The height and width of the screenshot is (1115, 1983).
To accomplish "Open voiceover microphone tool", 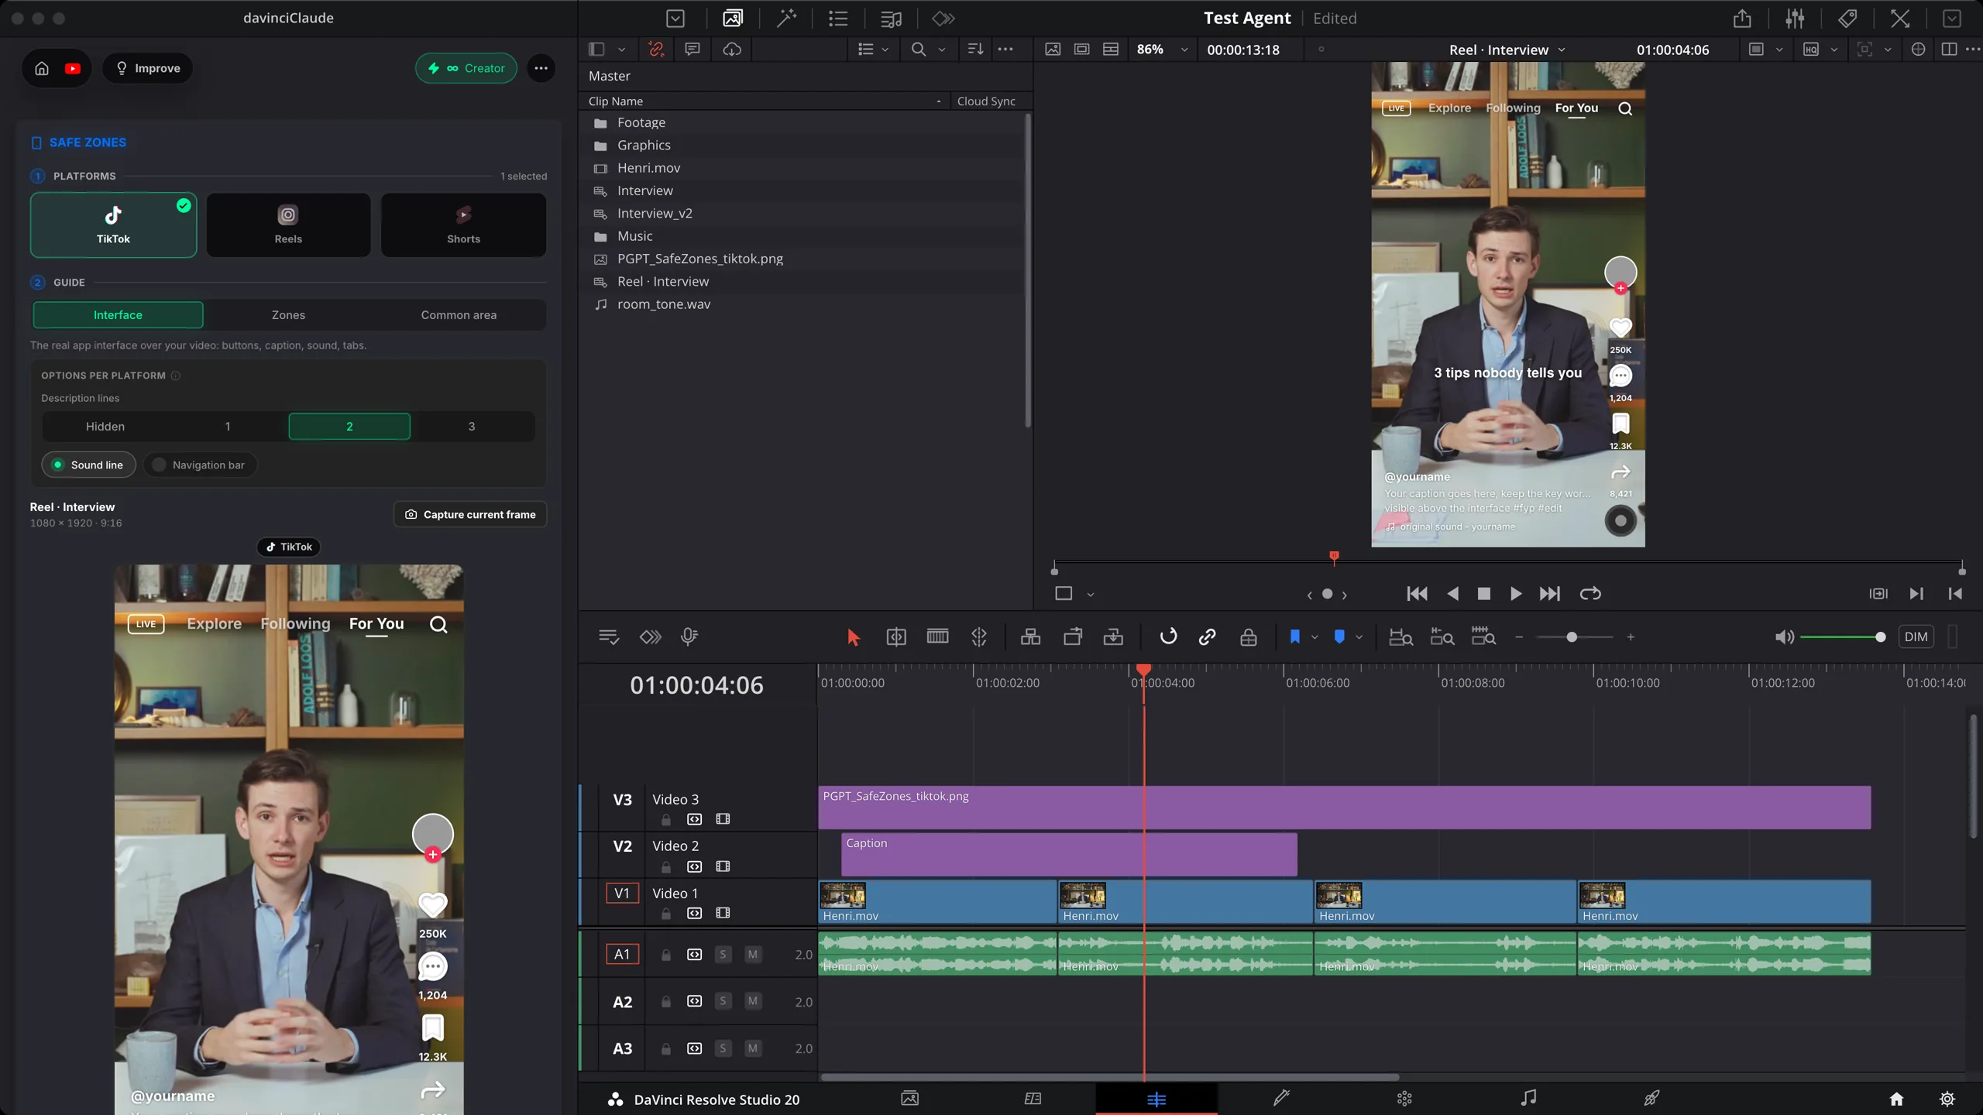I will (689, 637).
